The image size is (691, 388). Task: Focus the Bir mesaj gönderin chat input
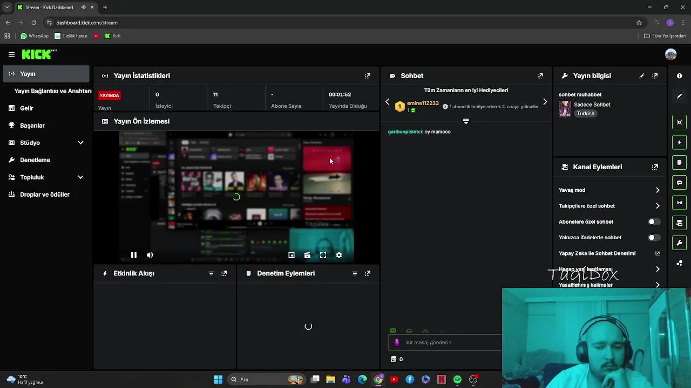click(x=445, y=343)
